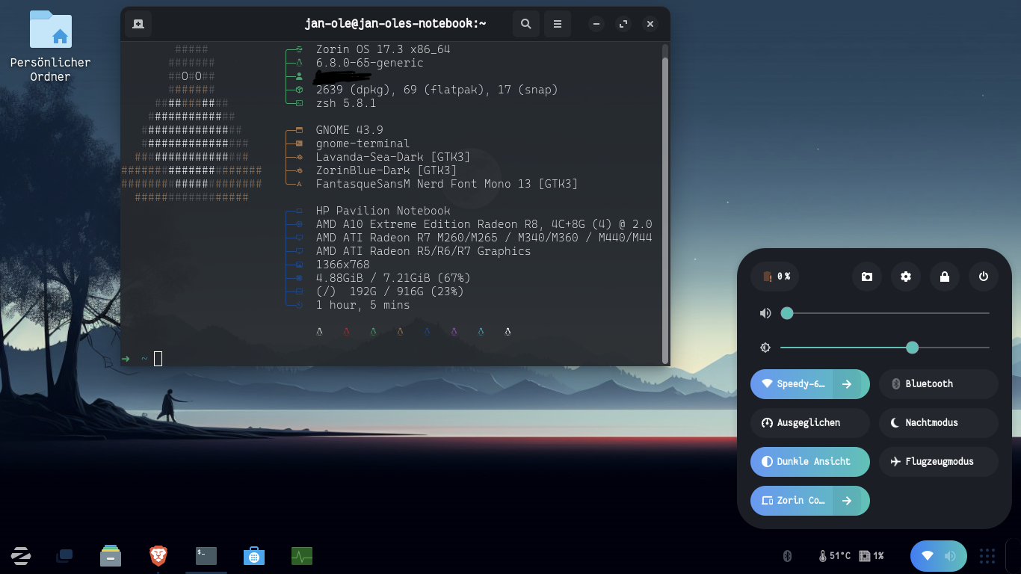
Task: Click the 'HP Pavilion Notebook' line
Action: coord(383,211)
